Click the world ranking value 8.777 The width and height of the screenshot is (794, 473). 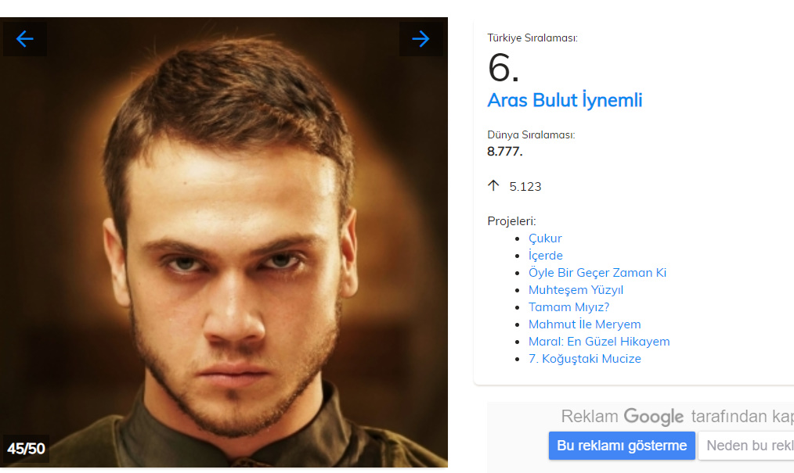click(505, 151)
